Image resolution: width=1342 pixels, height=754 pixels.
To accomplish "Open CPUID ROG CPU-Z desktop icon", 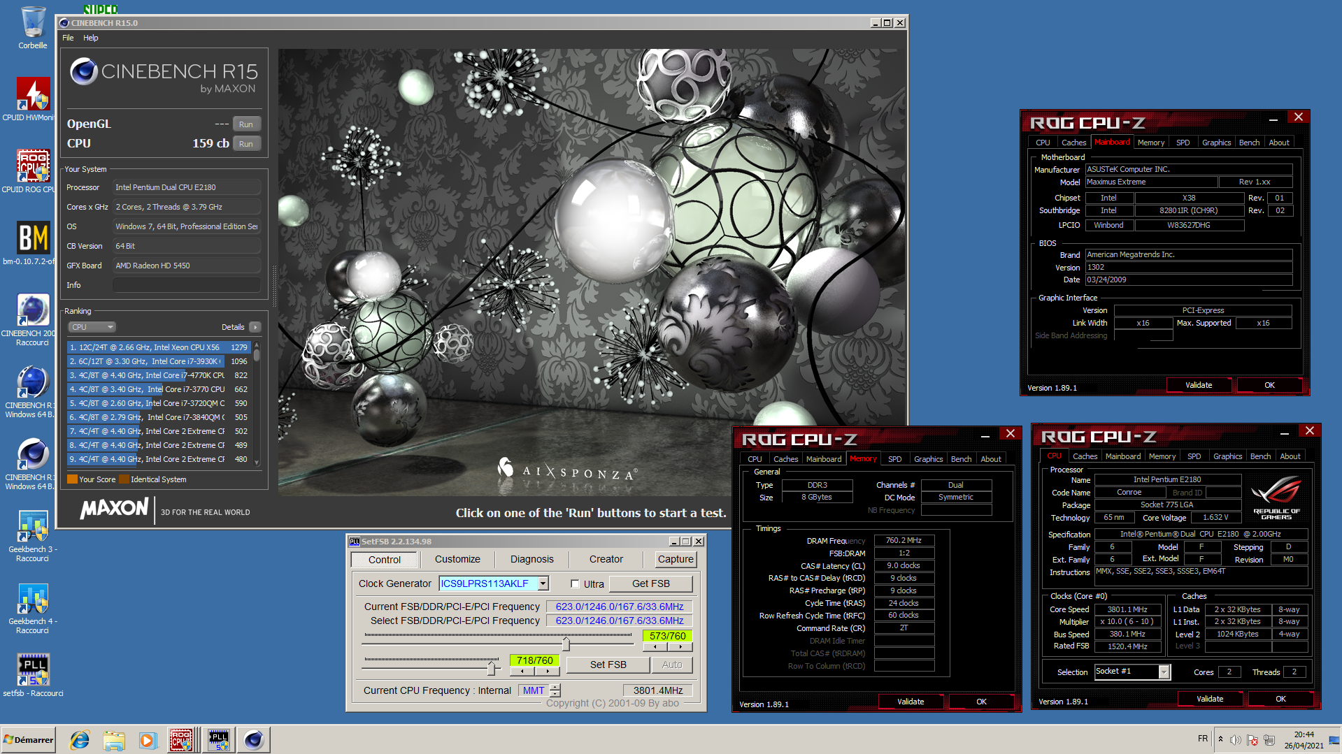I will coord(33,171).
